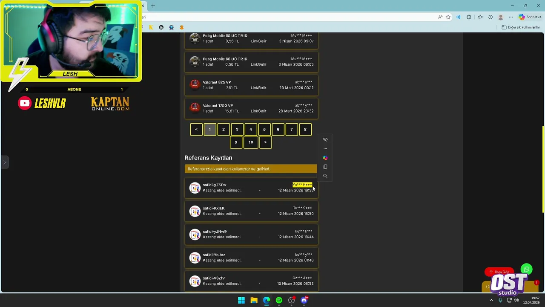The height and width of the screenshot is (307, 545).
Task: Open the favorites list icon
Action: tap(480, 17)
